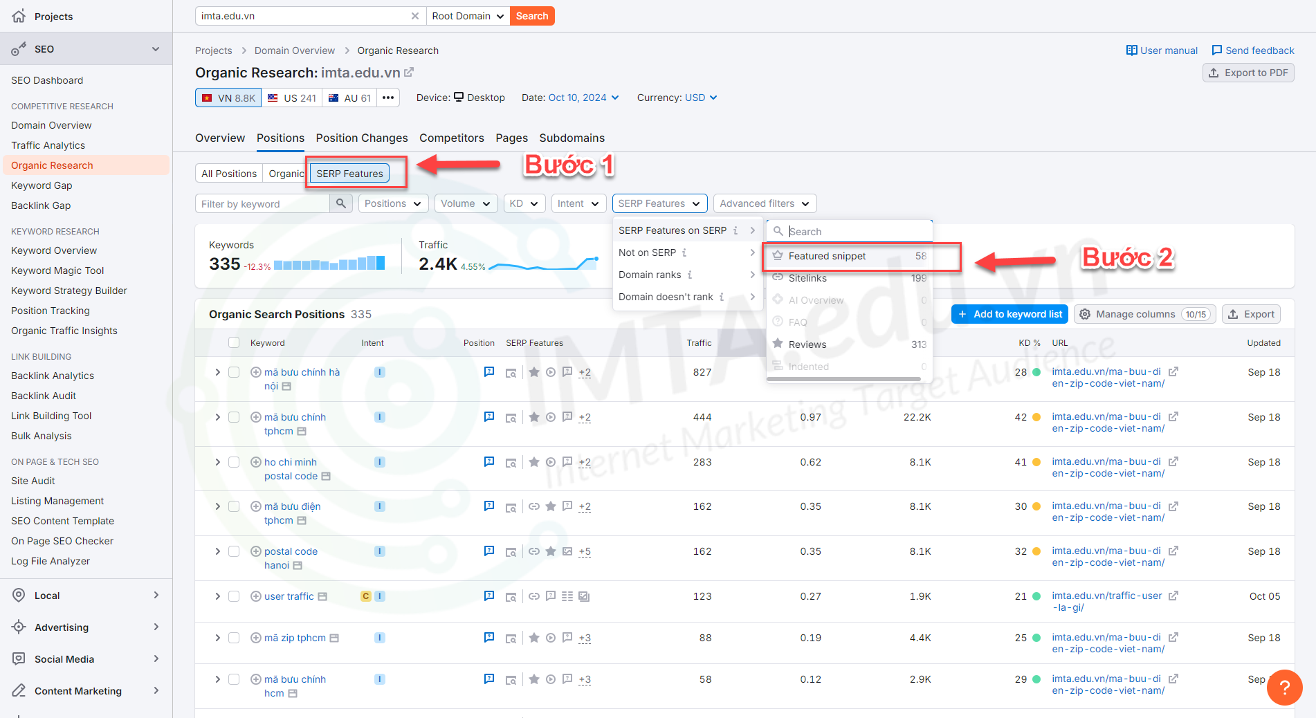
Task: Click the orange help question mark button
Action: tap(1285, 688)
